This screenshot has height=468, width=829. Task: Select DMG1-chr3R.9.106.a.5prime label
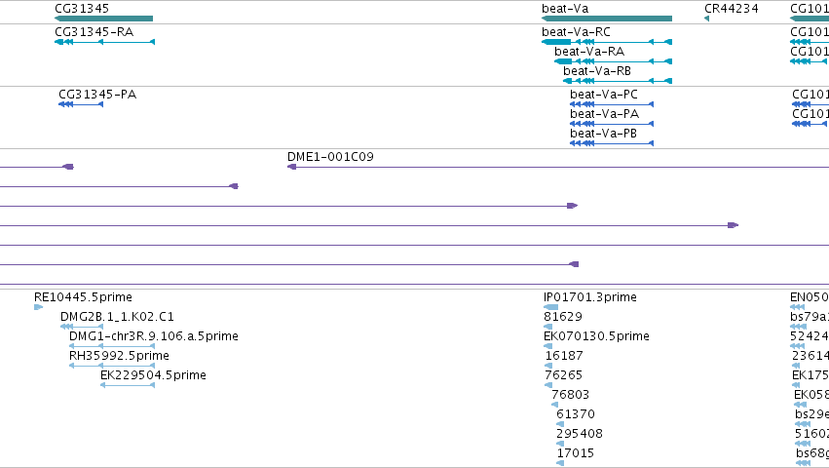point(154,336)
